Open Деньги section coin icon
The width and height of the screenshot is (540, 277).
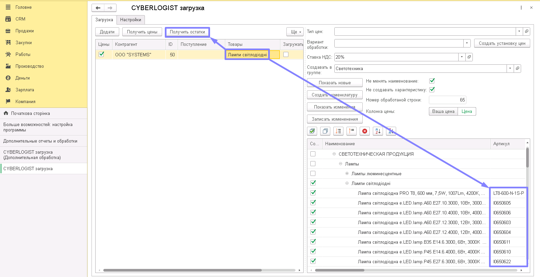tap(8, 78)
